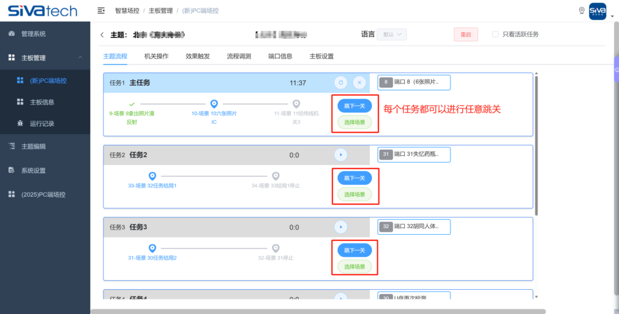Open 运行记录 in the sidebar
Image resolution: width=619 pixels, height=314 pixels.
[x=42, y=124]
